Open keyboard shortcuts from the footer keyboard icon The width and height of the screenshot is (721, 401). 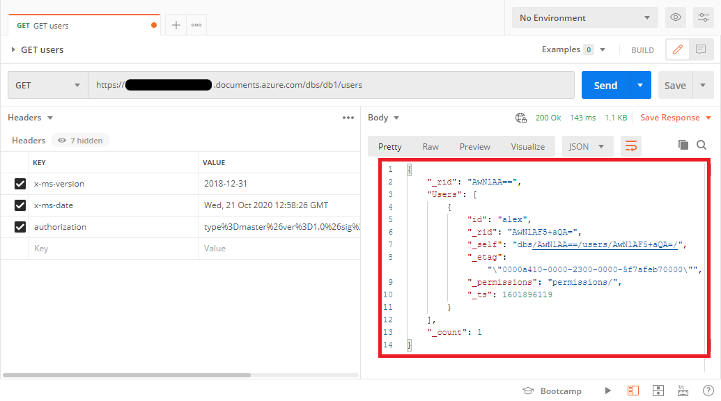682,391
